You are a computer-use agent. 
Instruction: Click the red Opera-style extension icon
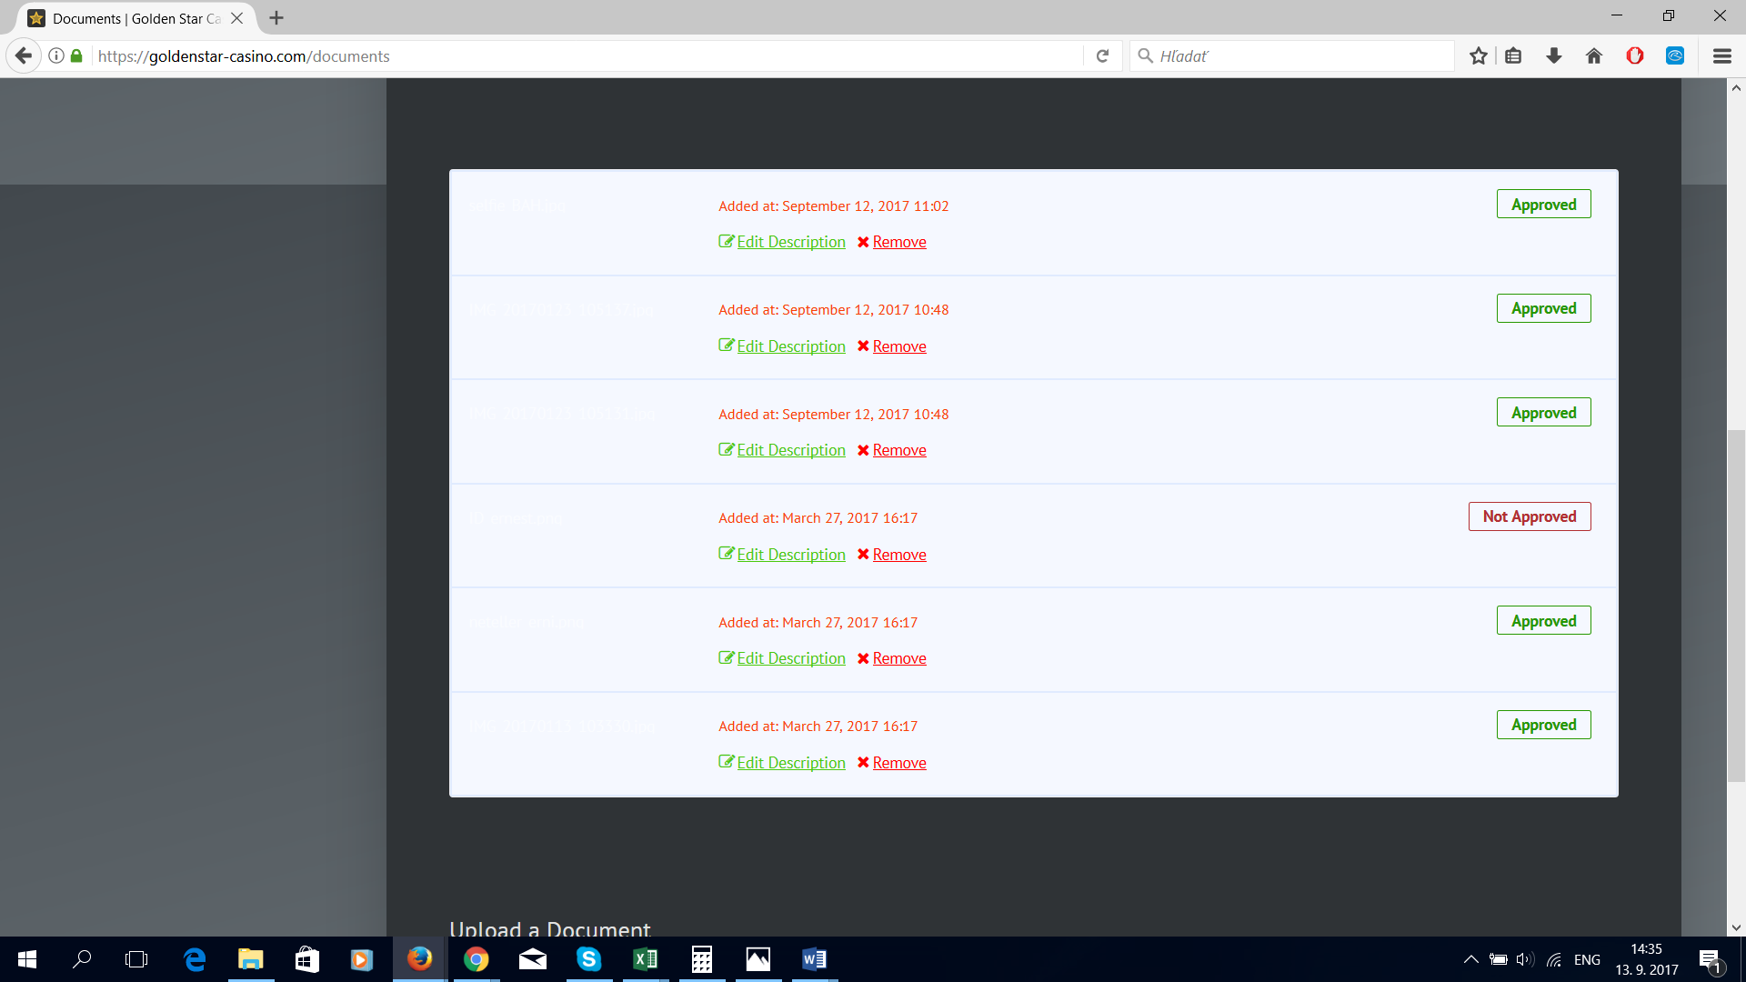tap(1635, 55)
